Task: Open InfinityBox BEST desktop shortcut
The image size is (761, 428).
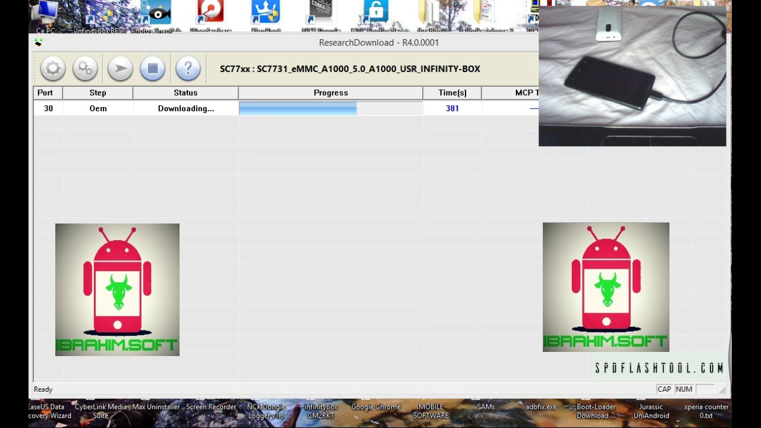Action: [100, 16]
